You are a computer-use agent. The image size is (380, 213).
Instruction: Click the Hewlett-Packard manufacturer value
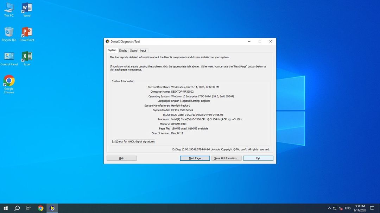180,106
